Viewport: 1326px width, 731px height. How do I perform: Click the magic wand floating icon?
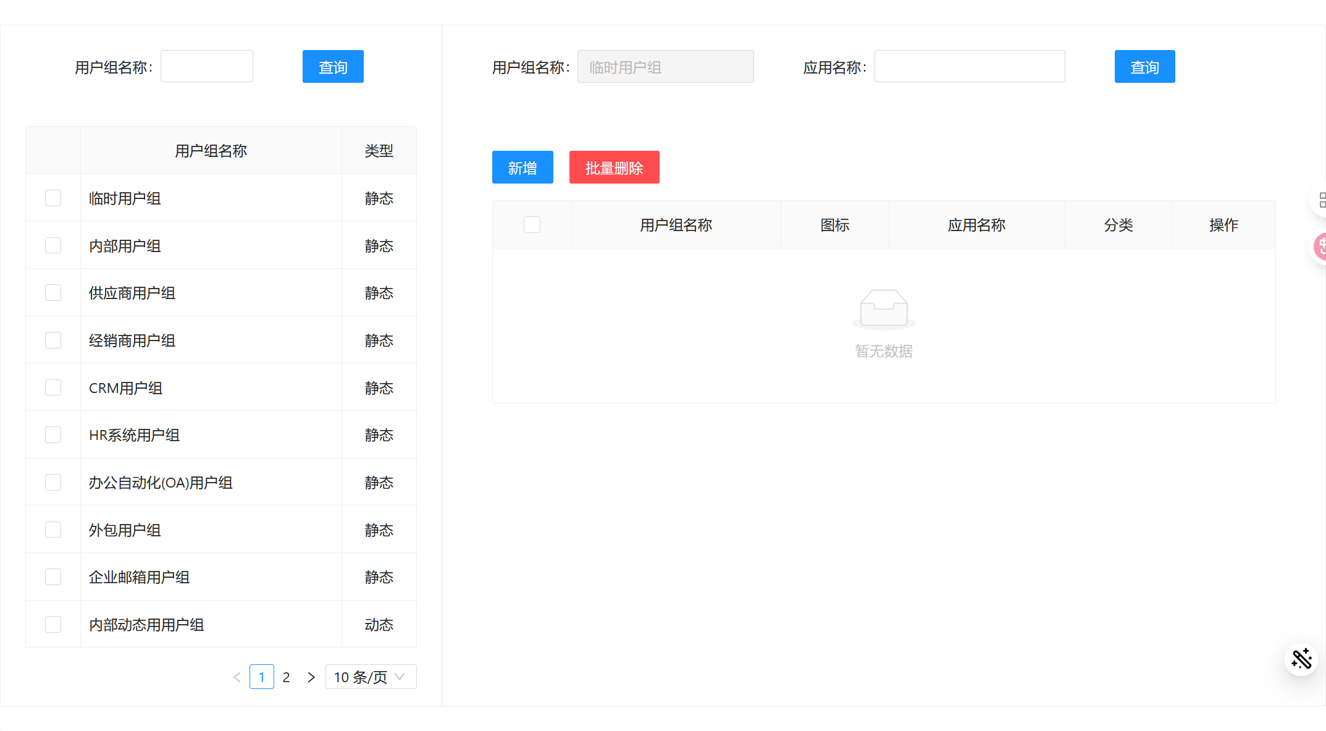(1301, 659)
